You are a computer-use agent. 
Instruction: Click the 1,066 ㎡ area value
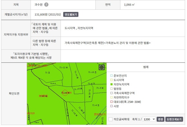pos(129,5)
